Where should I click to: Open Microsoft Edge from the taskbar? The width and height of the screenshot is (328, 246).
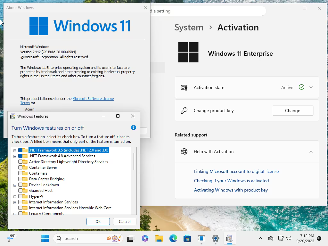tap(173, 238)
